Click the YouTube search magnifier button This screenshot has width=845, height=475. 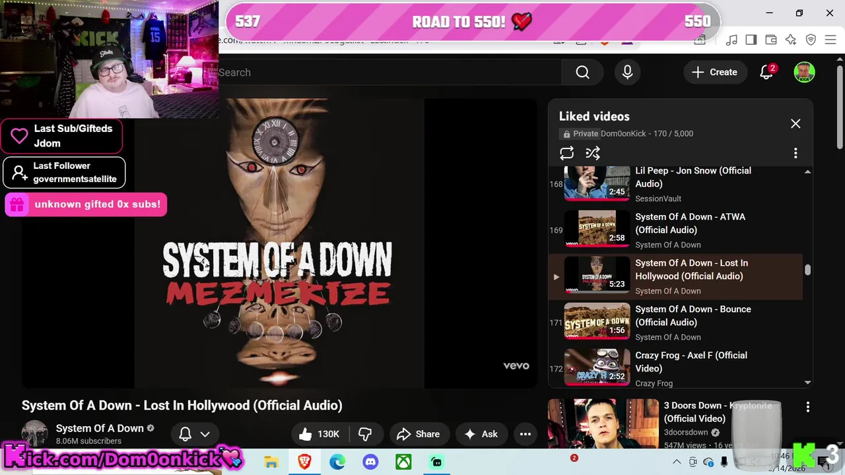(x=582, y=73)
